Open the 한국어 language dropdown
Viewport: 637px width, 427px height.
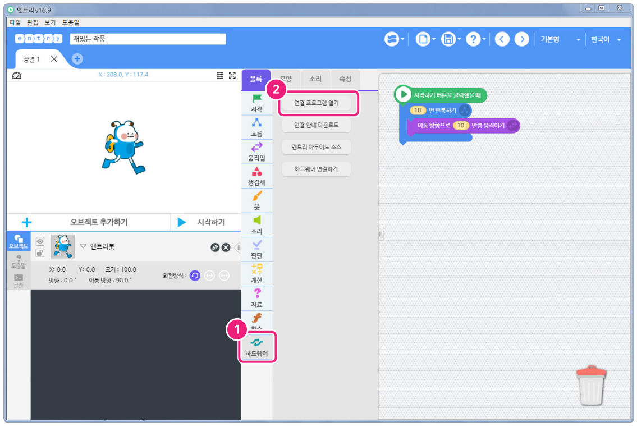click(606, 39)
